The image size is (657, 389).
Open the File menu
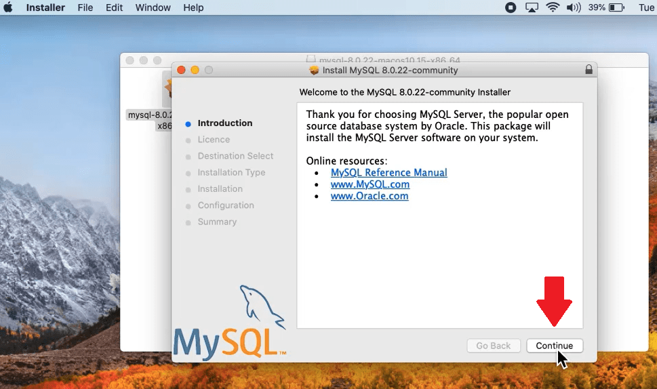tap(85, 7)
